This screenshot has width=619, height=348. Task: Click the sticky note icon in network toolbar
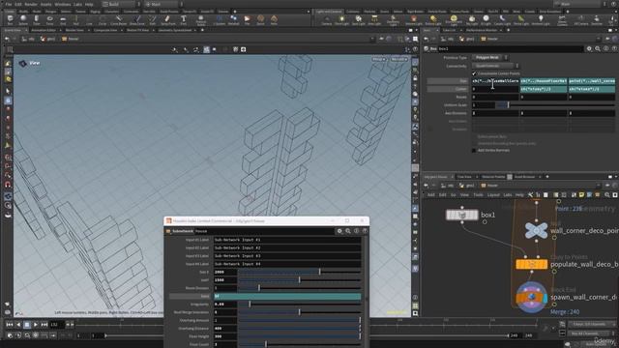pyautogui.click(x=581, y=195)
